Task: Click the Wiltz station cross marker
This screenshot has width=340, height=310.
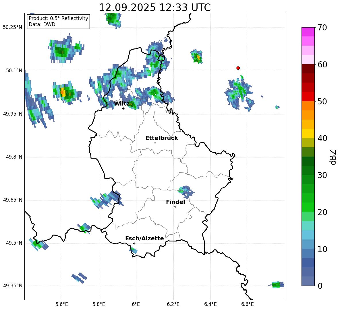Action: (x=123, y=108)
